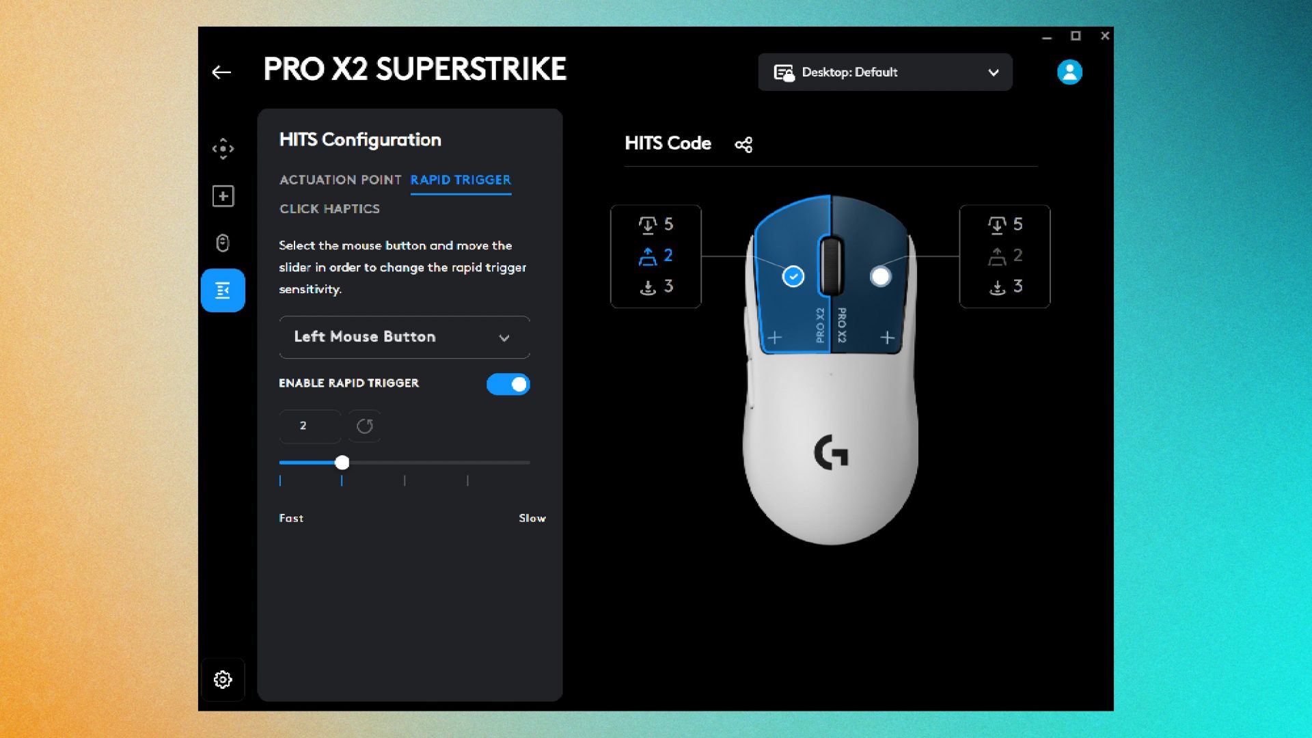
Task: Open the Left Mouse Button dropdown
Action: pos(404,336)
